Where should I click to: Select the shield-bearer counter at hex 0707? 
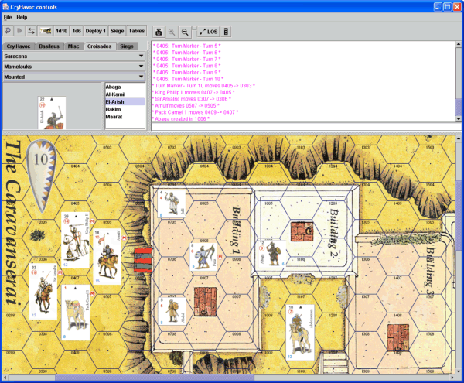[x=172, y=311]
